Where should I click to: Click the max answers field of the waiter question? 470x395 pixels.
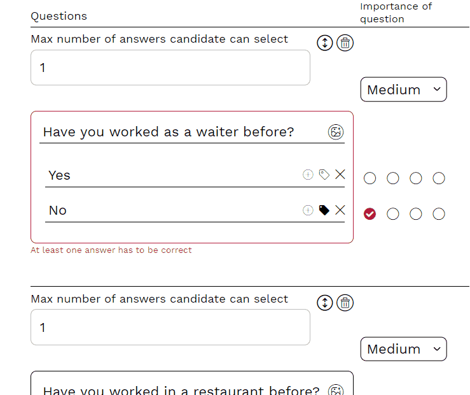170,68
